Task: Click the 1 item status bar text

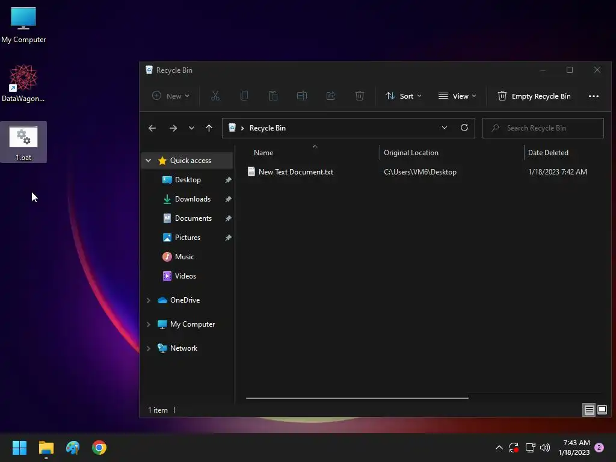Action: coord(158,410)
